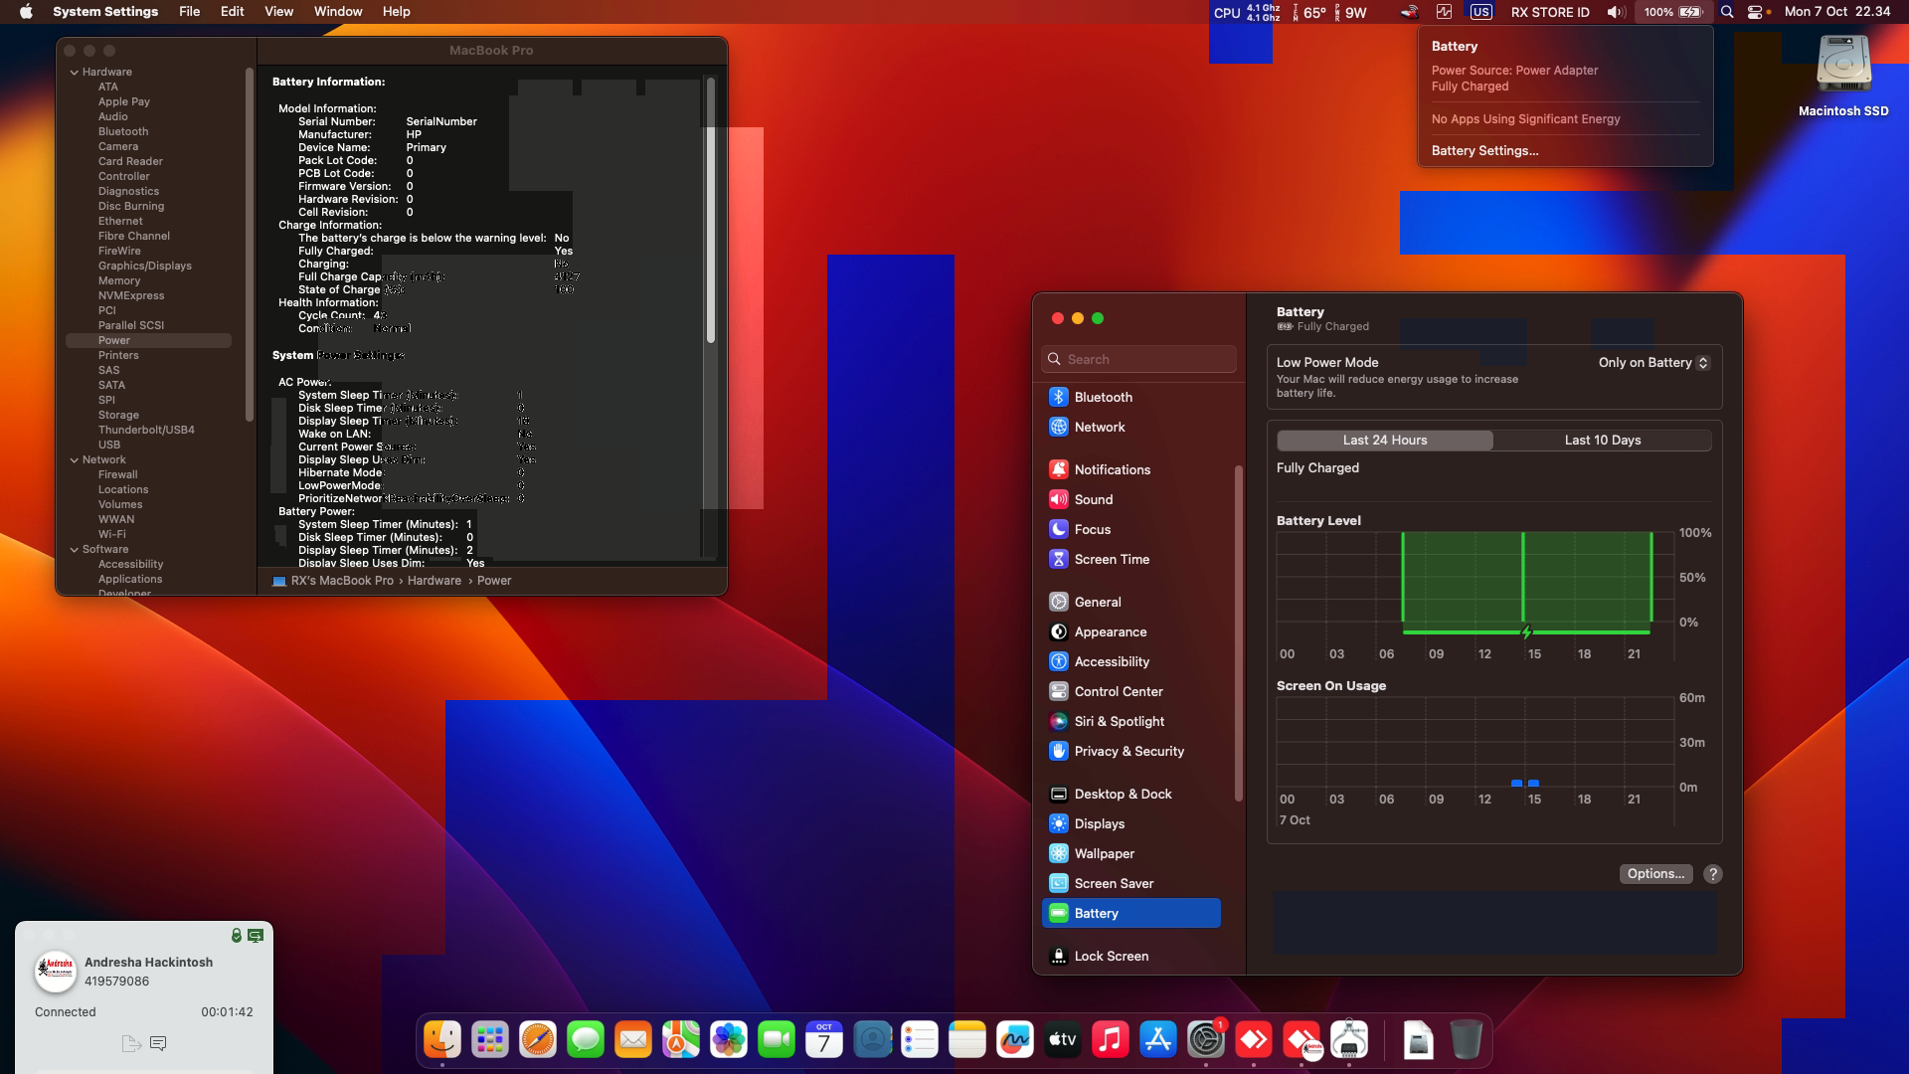
Task: Open battery help question mark button
Action: point(1712,874)
